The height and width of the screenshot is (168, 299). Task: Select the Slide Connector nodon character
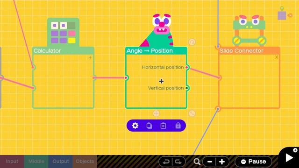[x=249, y=30]
